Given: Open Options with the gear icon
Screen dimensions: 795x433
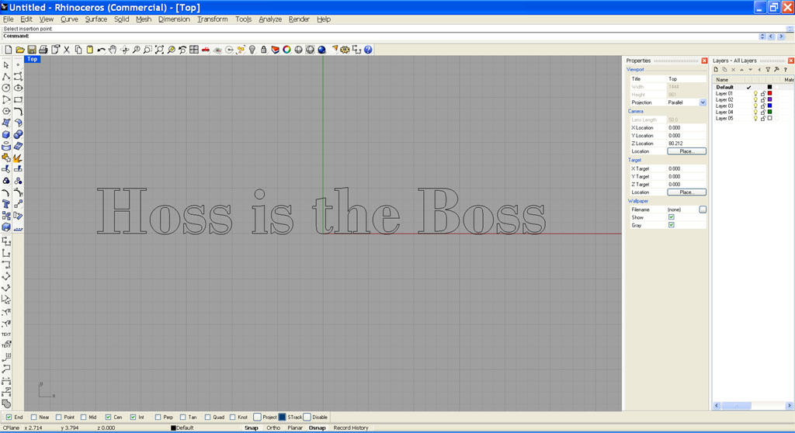Looking at the screenshot, I should coord(345,50).
